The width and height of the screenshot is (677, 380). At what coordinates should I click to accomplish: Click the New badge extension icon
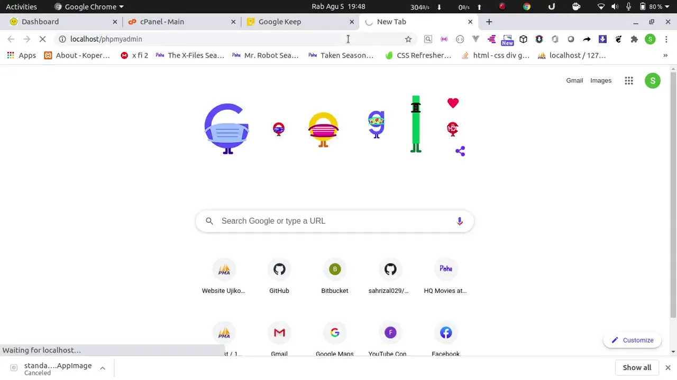pyautogui.click(x=507, y=40)
